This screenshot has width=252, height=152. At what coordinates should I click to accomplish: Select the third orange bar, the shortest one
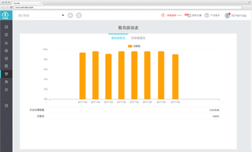pos(108,76)
